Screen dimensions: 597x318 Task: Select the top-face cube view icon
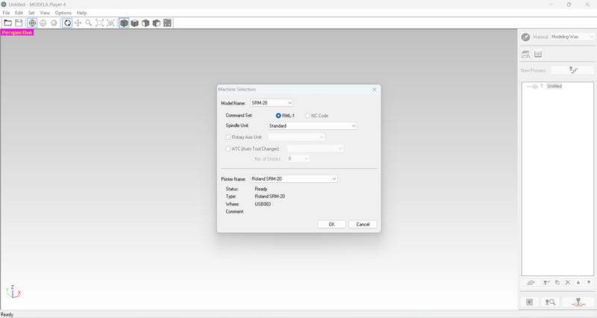(135, 23)
